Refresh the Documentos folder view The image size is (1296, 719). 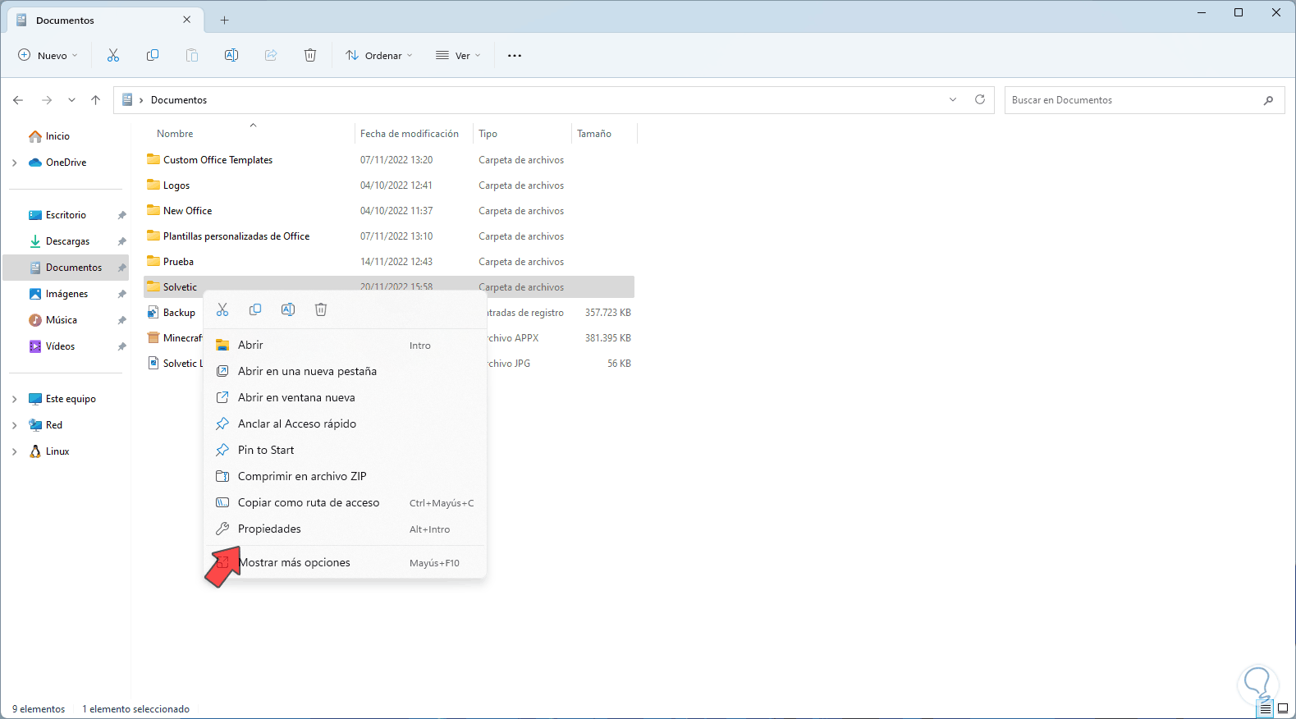click(x=979, y=99)
